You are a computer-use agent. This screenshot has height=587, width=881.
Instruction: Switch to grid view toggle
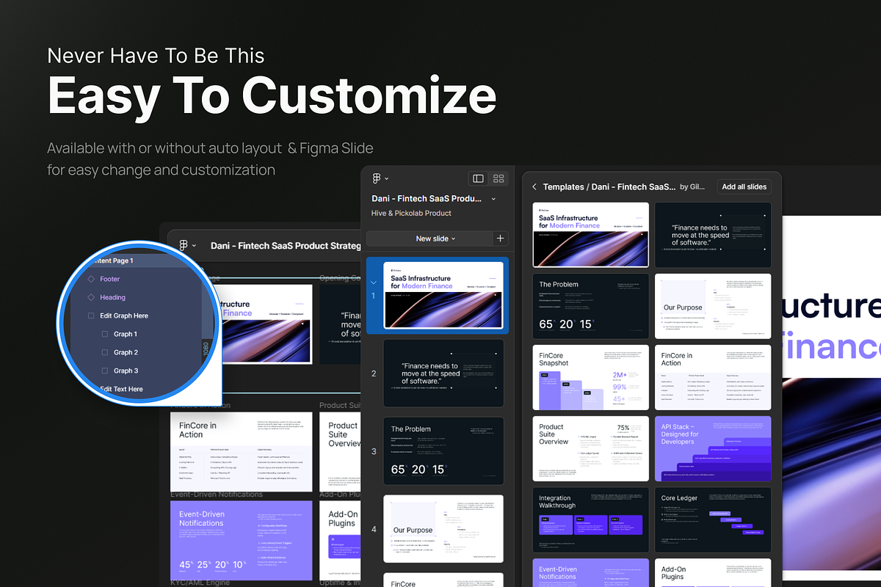pyautogui.click(x=498, y=178)
